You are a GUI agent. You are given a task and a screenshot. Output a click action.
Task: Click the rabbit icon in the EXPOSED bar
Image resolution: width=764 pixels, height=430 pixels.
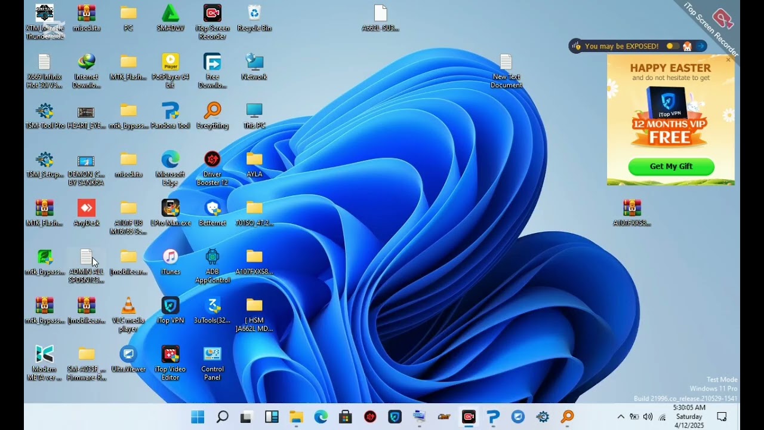(687, 46)
